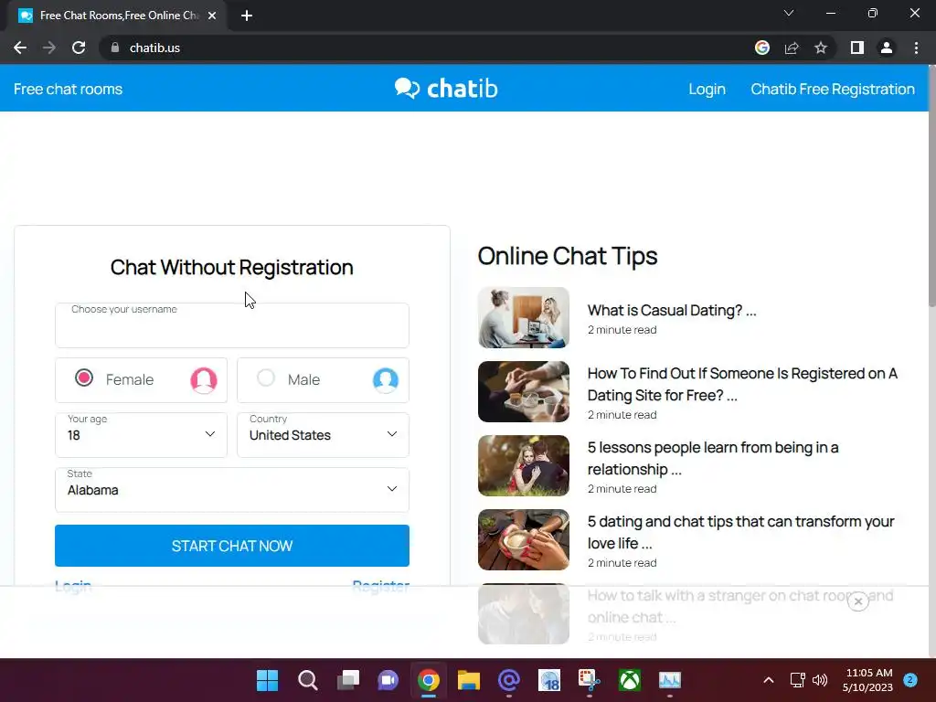Click the browser forward arrow
936x702 pixels.
click(x=49, y=48)
